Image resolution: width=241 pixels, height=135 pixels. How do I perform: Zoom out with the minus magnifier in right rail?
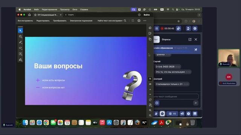coord(150,115)
